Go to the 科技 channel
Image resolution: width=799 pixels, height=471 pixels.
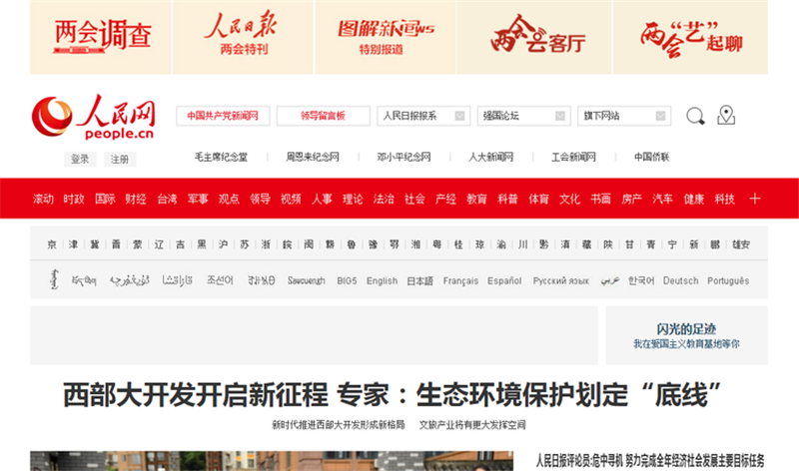click(725, 199)
